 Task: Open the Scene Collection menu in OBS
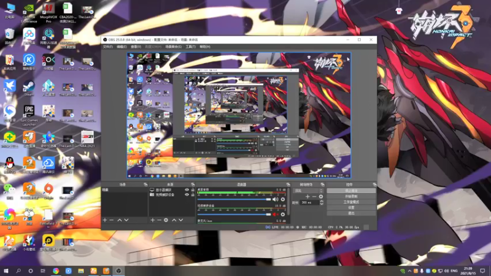173,47
